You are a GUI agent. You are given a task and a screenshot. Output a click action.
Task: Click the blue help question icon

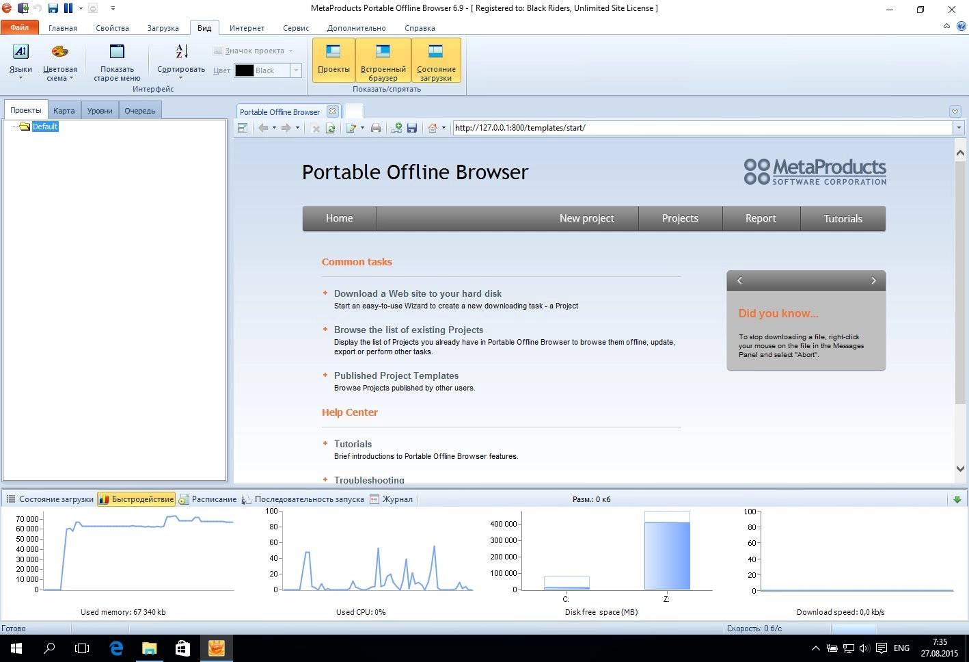961,27
